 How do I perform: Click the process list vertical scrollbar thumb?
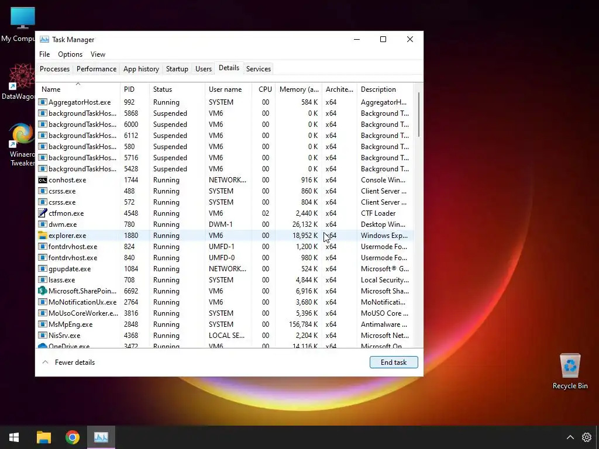tap(419, 114)
